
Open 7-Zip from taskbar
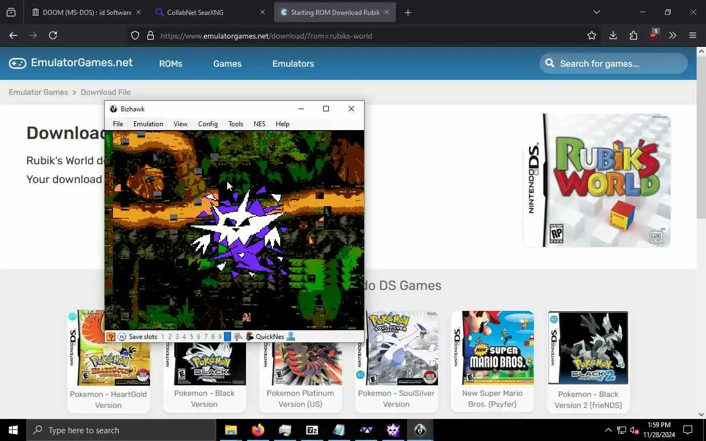pyautogui.click(x=312, y=430)
